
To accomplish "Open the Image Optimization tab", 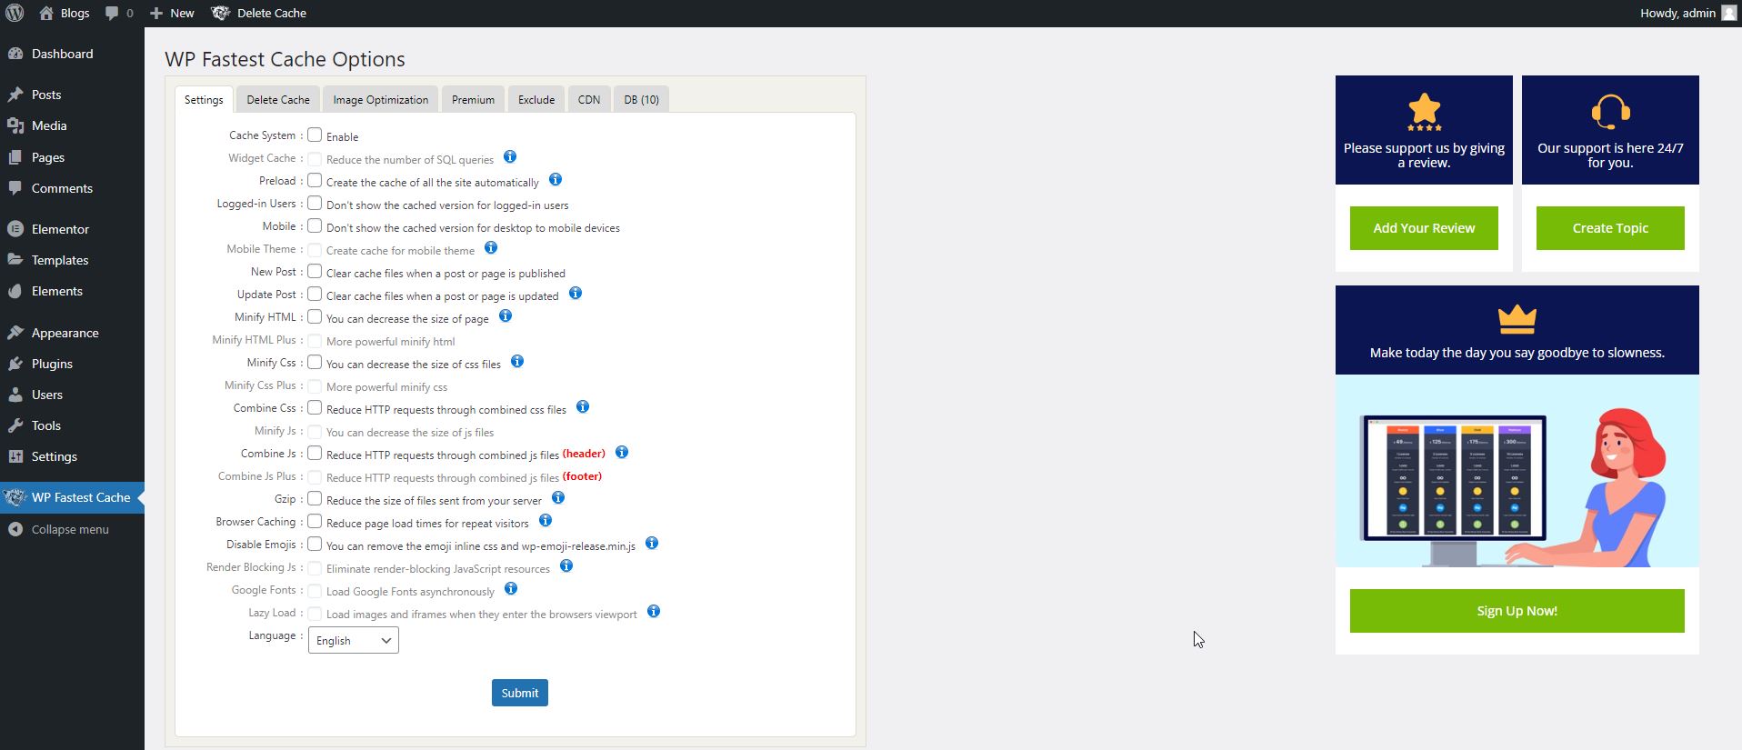I will click(381, 100).
